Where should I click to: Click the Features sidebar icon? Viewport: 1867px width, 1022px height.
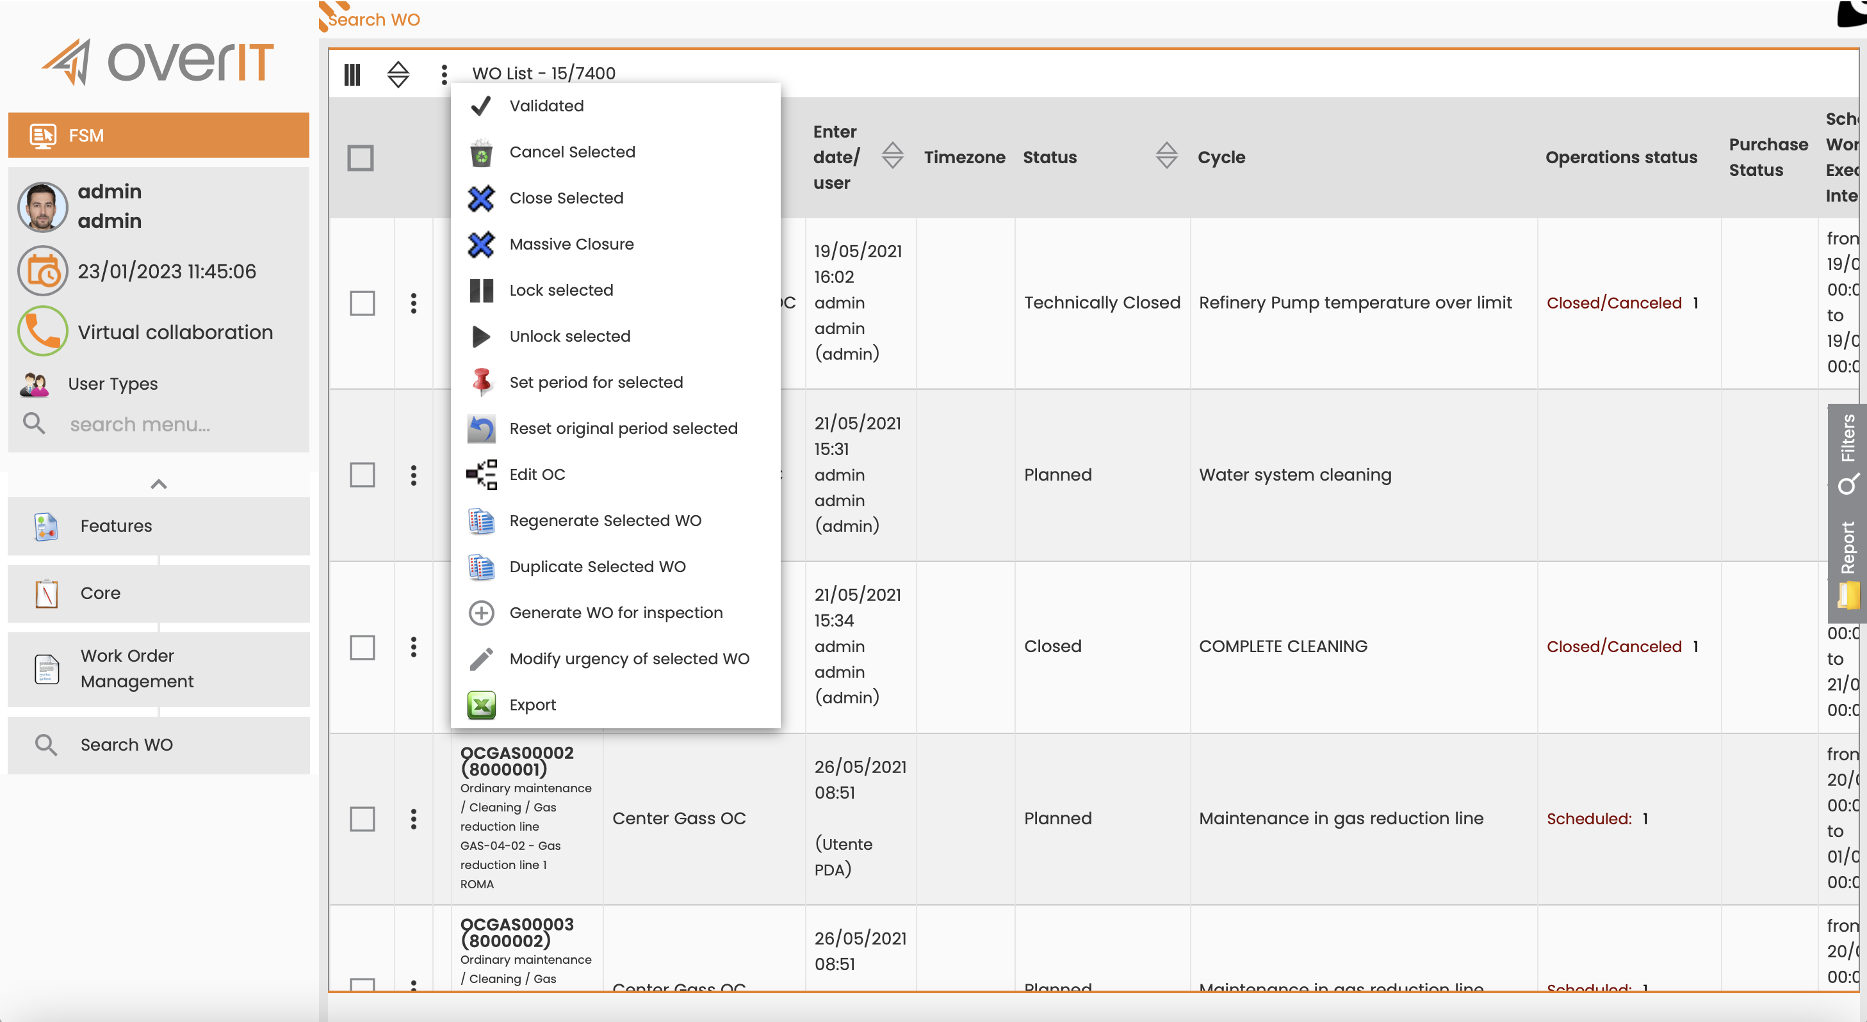(x=45, y=527)
